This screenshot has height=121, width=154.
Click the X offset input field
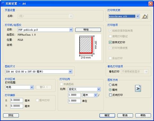[x=17, y=100]
